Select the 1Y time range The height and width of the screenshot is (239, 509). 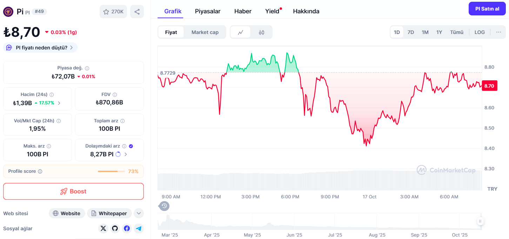439,32
